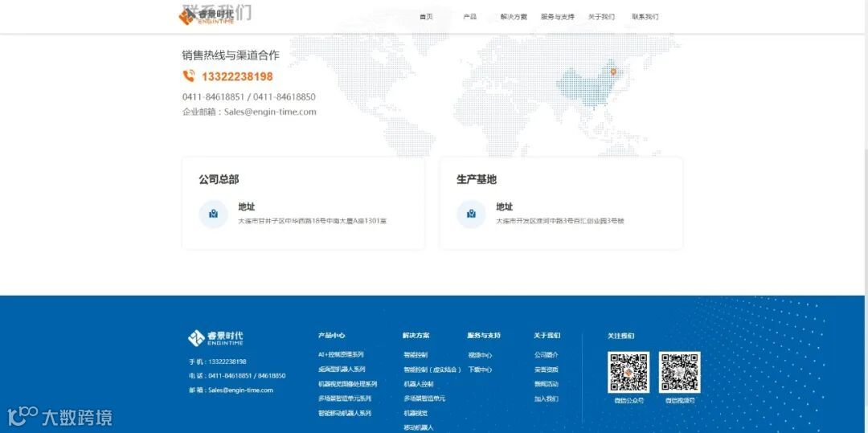
Task: Open the 服务与支持 header menu
Action: pyautogui.click(x=558, y=17)
